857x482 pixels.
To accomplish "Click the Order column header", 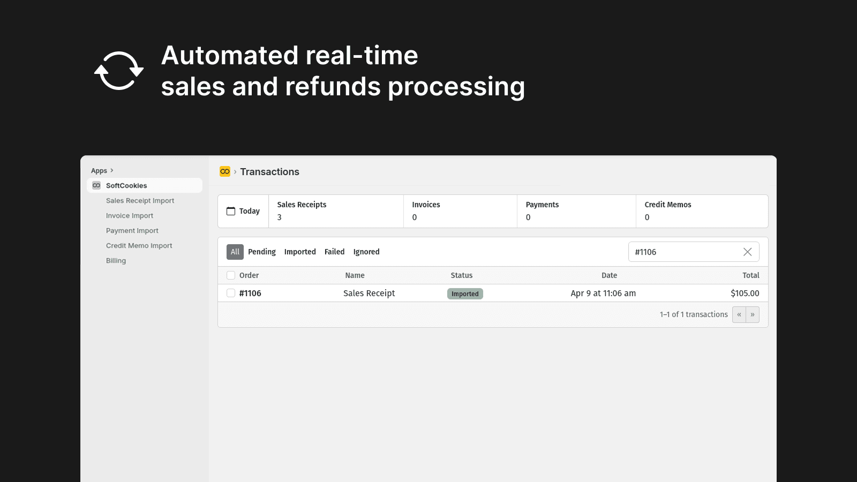I will (x=249, y=275).
